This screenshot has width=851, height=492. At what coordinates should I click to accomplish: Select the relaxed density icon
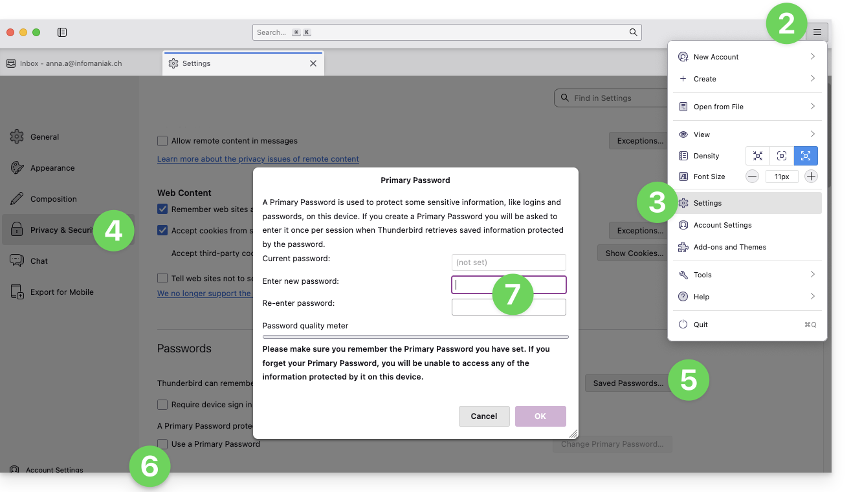pos(806,156)
